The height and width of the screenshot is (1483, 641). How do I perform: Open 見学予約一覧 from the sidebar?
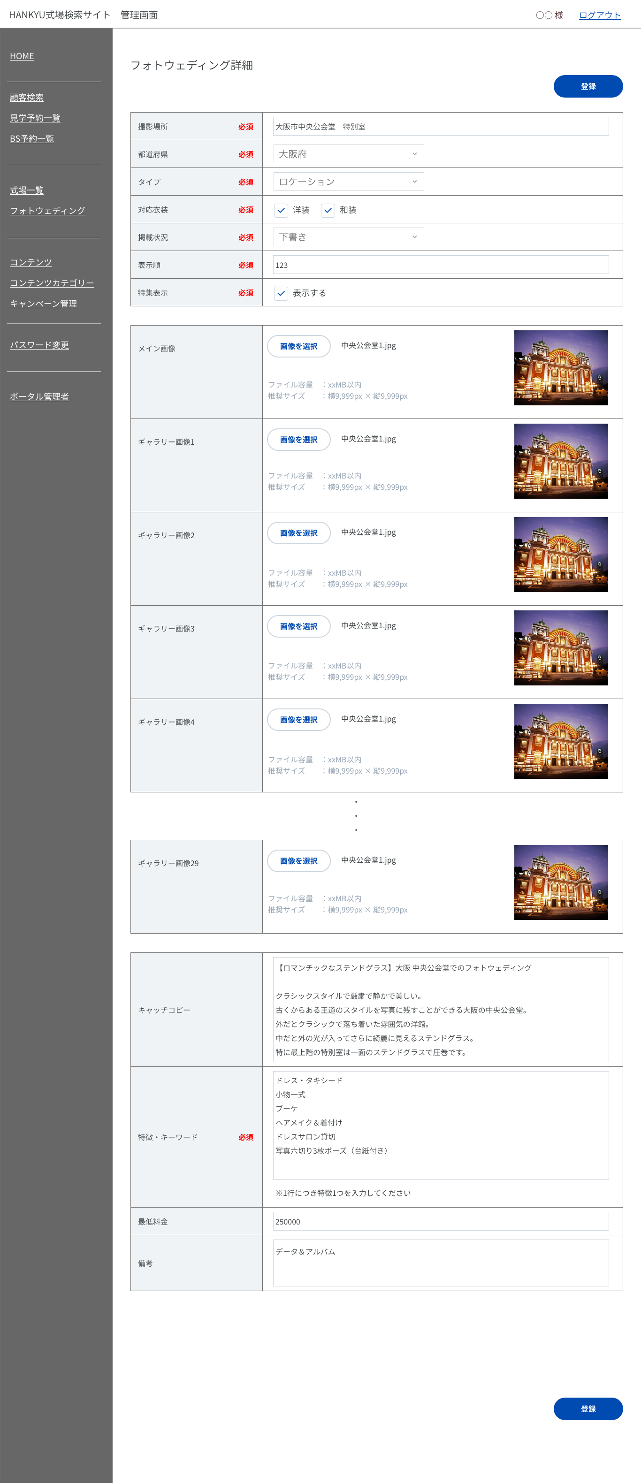(x=35, y=118)
